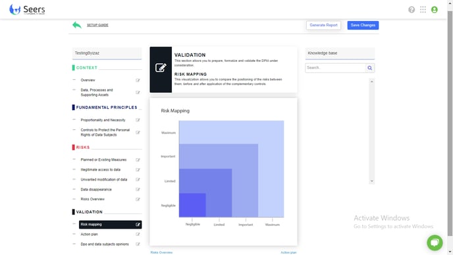Click the FUNDAMENTAL PRINCIPLES heading

(107, 107)
